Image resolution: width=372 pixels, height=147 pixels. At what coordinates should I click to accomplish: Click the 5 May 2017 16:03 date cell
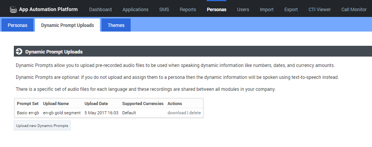pyautogui.click(x=101, y=113)
